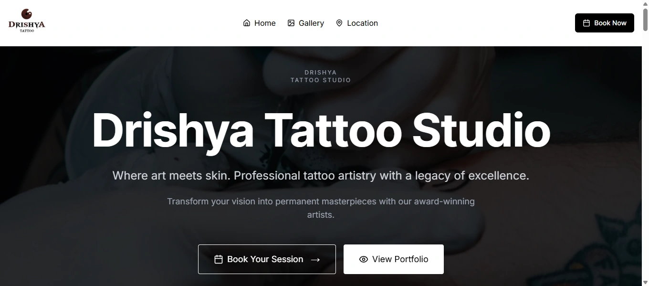Click the eye icon in View Portfolio
This screenshot has width=649, height=286.
[364, 259]
